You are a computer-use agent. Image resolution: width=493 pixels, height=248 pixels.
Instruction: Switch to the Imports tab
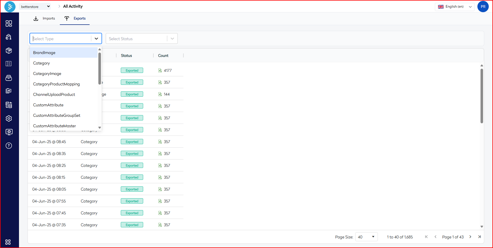[45, 19]
